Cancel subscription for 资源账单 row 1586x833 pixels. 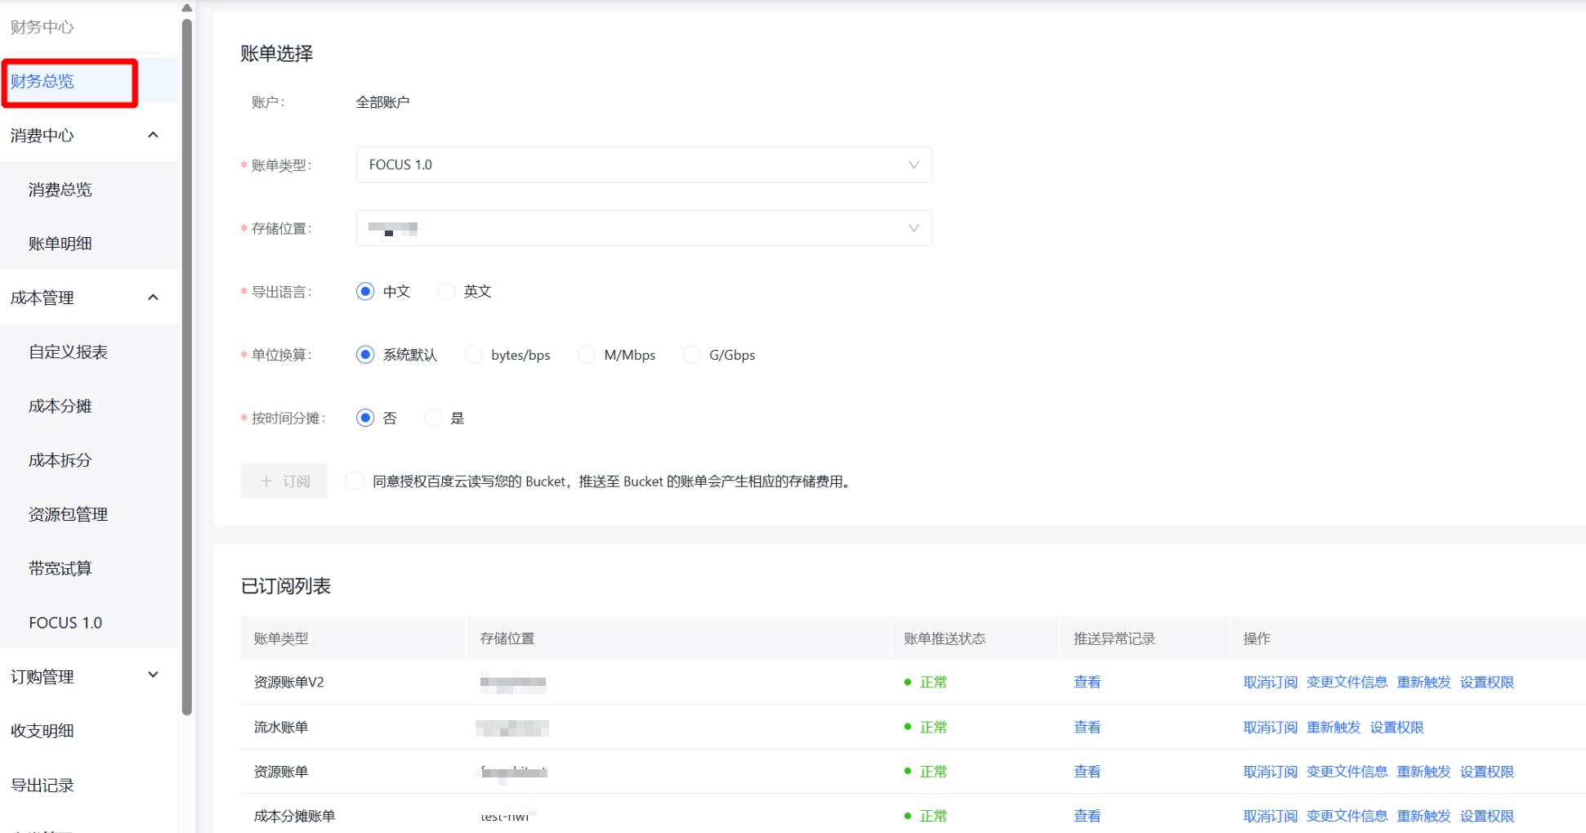(1271, 772)
